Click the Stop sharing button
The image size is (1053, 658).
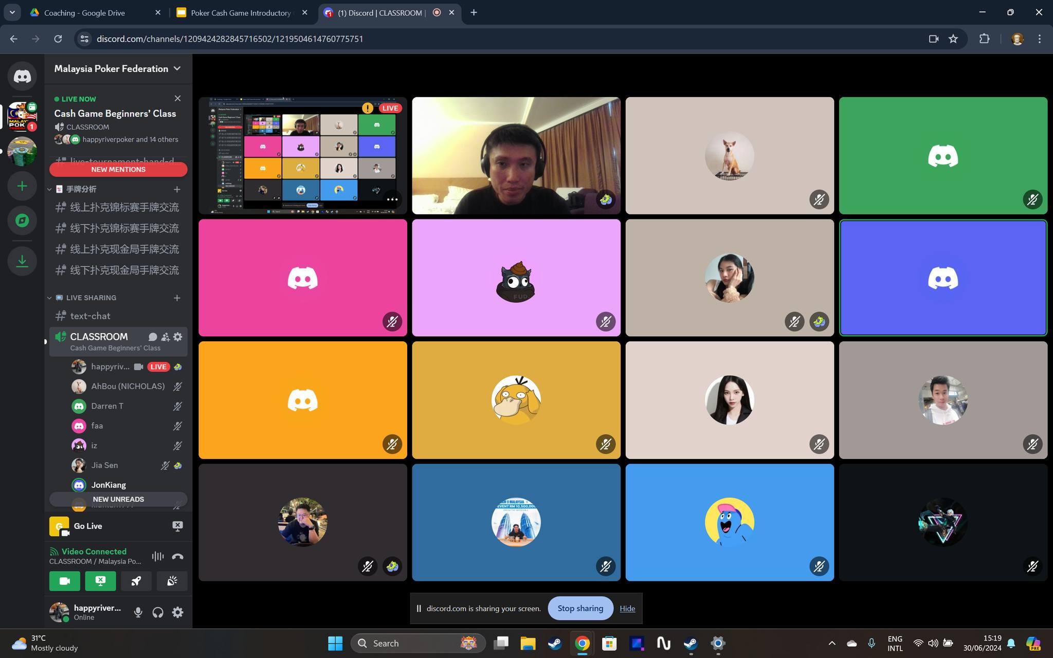(580, 608)
